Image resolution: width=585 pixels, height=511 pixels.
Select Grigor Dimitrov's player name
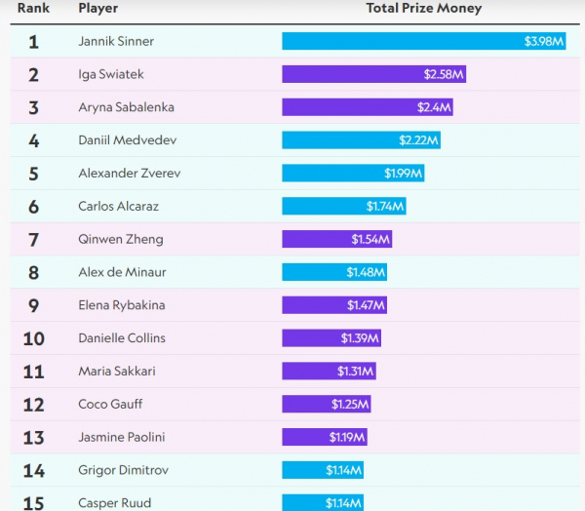click(123, 470)
